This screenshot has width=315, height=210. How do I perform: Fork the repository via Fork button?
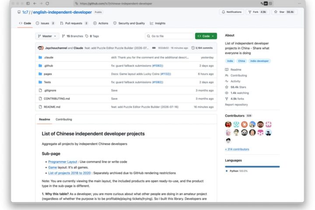pyautogui.click(x=258, y=12)
